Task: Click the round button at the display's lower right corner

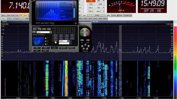Action: pyautogui.click(x=76, y=23)
